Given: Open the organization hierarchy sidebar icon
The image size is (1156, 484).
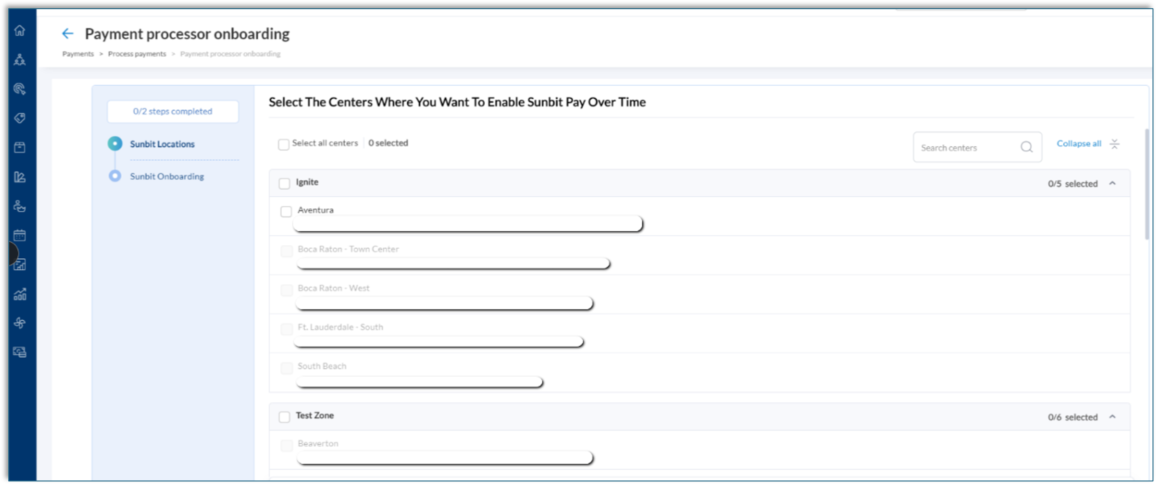Looking at the screenshot, I should 20,59.
